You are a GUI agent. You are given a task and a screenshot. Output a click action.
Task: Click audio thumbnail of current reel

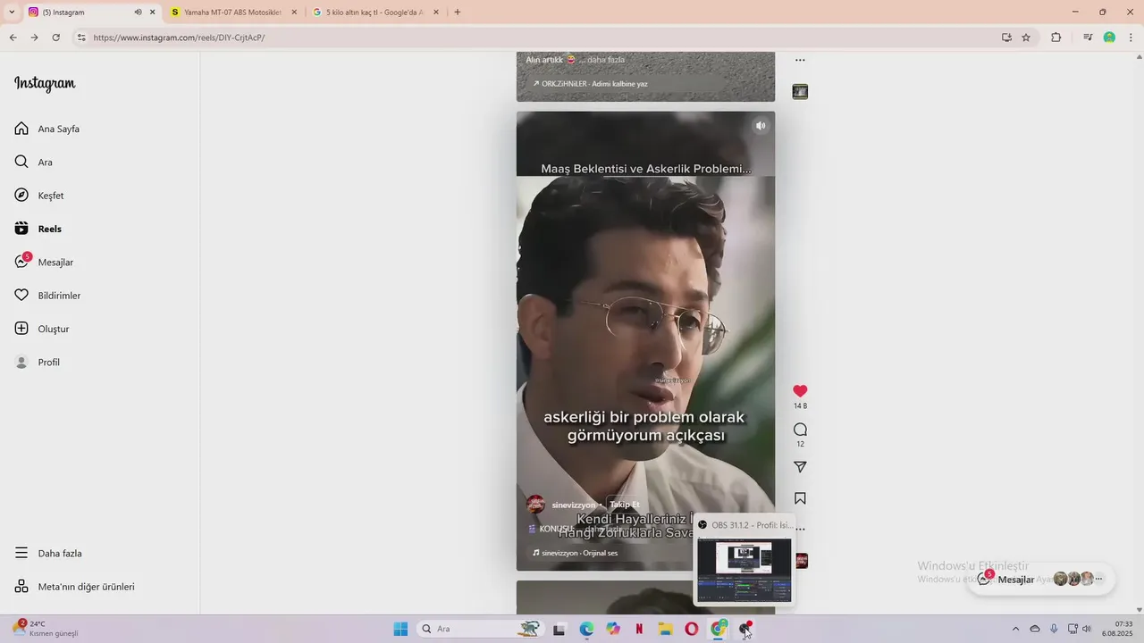pyautogui.click(x=802, y=561)
